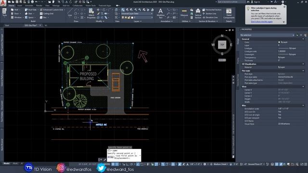Toggle drawing grid display in status bar
This screenshot has height=173, width=308.
[x=113, y=164]
